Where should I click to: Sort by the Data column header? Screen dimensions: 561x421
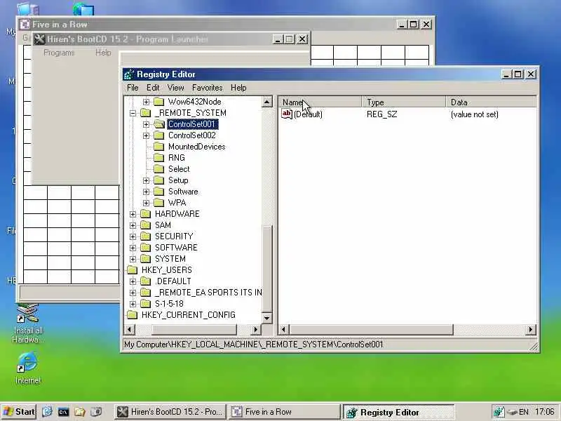tap(491, 102)
